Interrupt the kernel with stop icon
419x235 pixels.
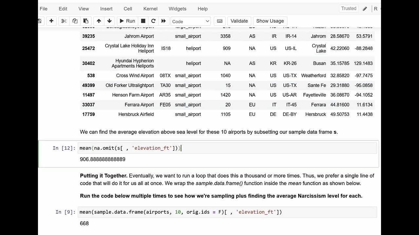coord(143,21)
